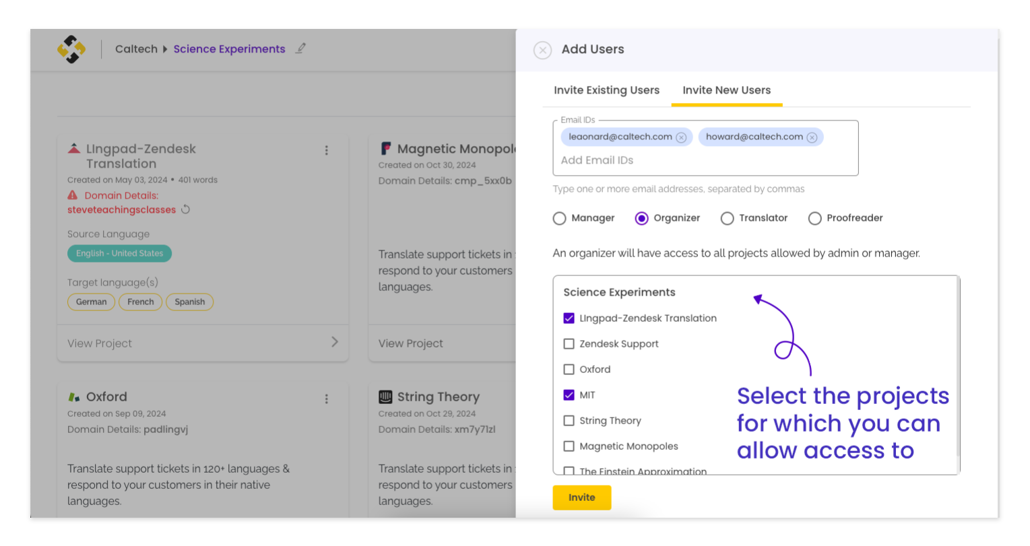This screenshot has height=546, width=1030.
Task: Select the Organizer role radio button
Action: click(x=641, y=218)
